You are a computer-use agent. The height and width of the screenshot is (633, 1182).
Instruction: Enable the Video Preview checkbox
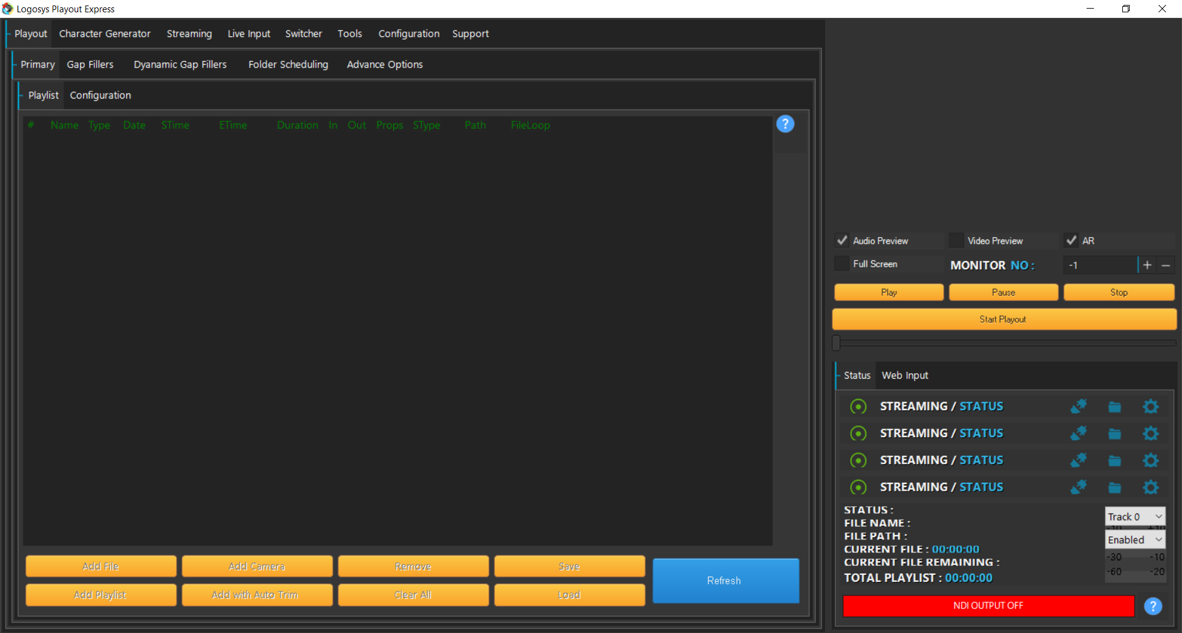coord(956,241)
